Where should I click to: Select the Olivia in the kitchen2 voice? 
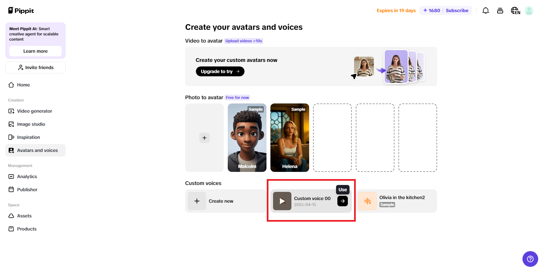(396, 201)
